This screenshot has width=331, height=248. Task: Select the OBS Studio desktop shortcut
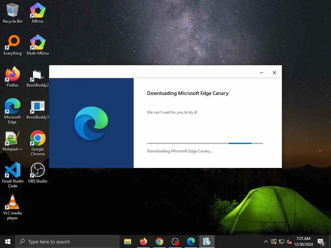37,173
